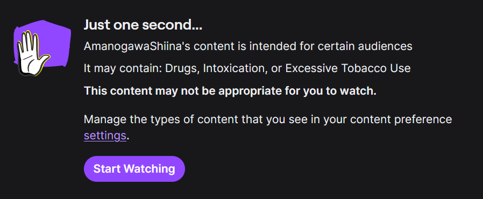The width and height of the screenshot is (483, 199).
Task: Click the AmanogawaShiina's username text
Action: (137, 46)
